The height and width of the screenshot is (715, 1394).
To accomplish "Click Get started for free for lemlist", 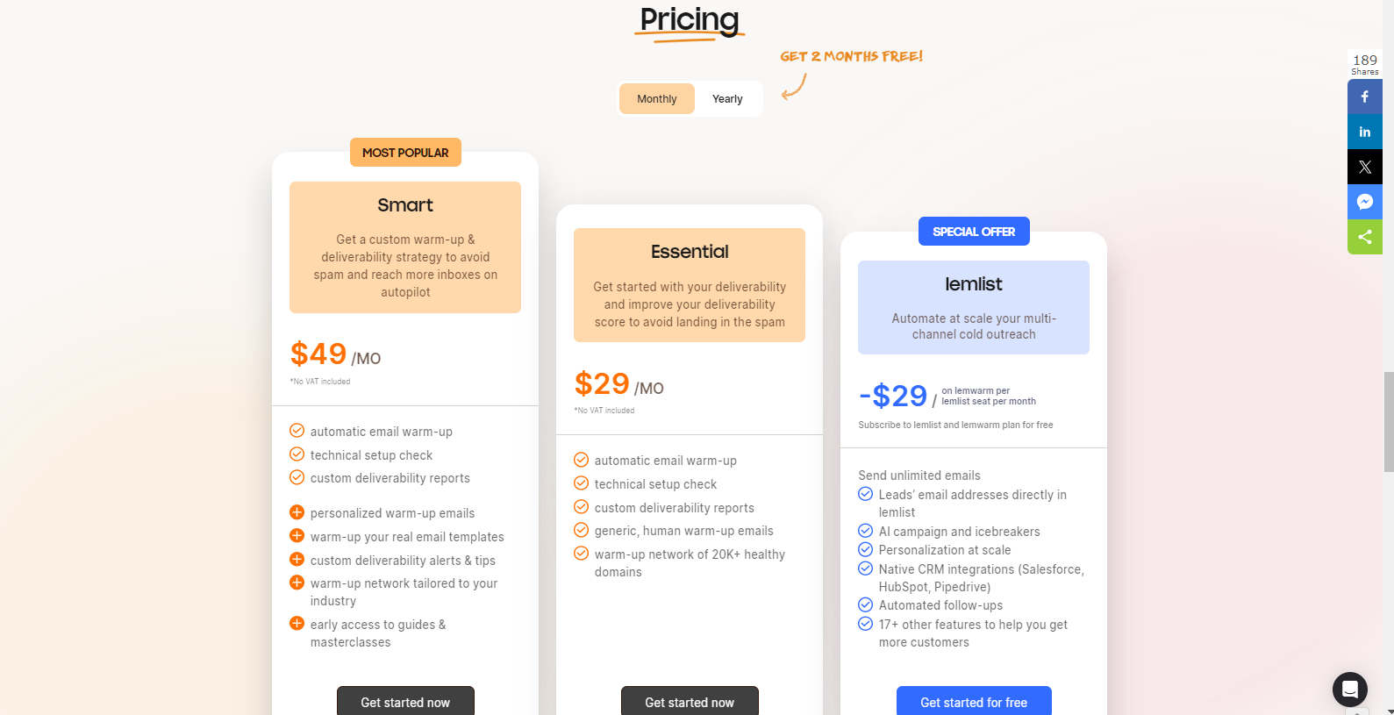I will (x=974, y=702).
